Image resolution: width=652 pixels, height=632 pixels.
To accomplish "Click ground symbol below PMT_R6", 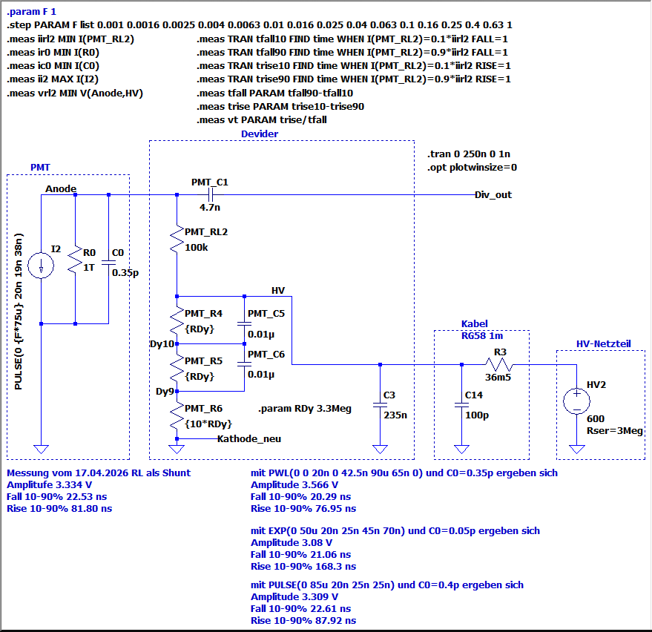I will tap(177, 449).
